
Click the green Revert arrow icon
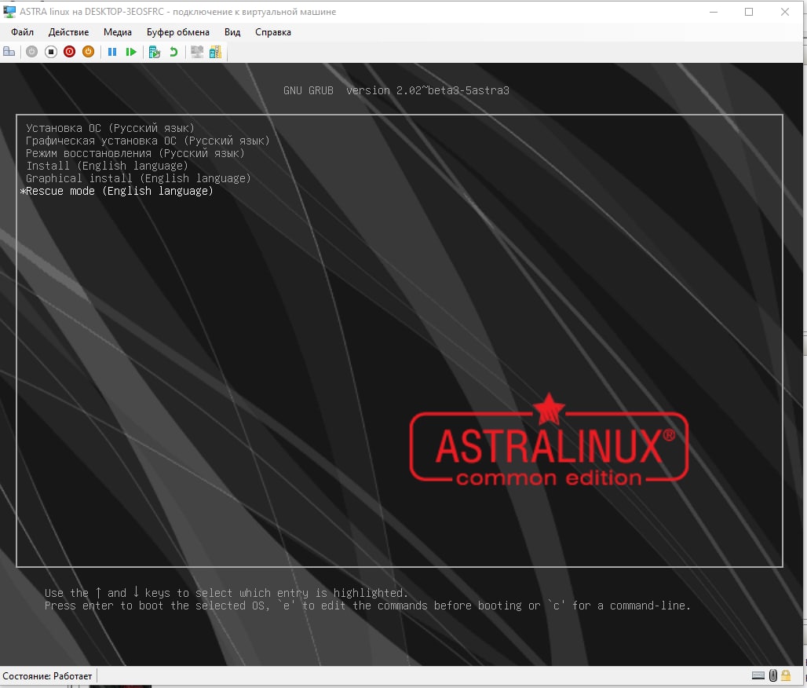pyautogui.click(x=174, y=52)
